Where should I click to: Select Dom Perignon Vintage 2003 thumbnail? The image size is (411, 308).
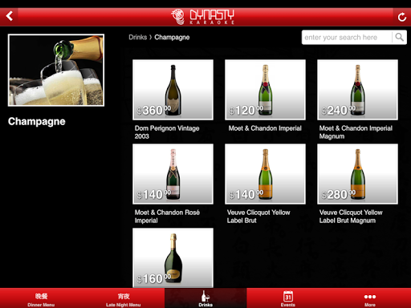pos(173,90)
